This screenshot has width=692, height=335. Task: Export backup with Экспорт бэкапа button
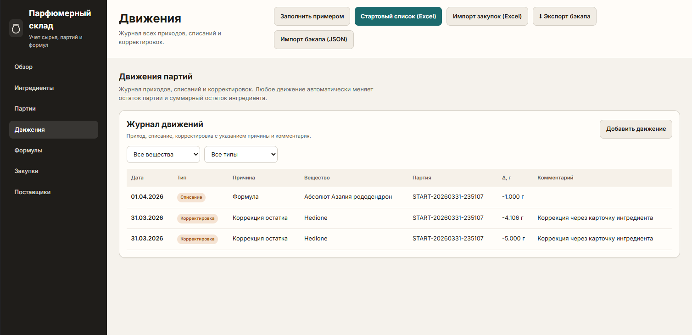pyautogui.click(x=564, y=17)
